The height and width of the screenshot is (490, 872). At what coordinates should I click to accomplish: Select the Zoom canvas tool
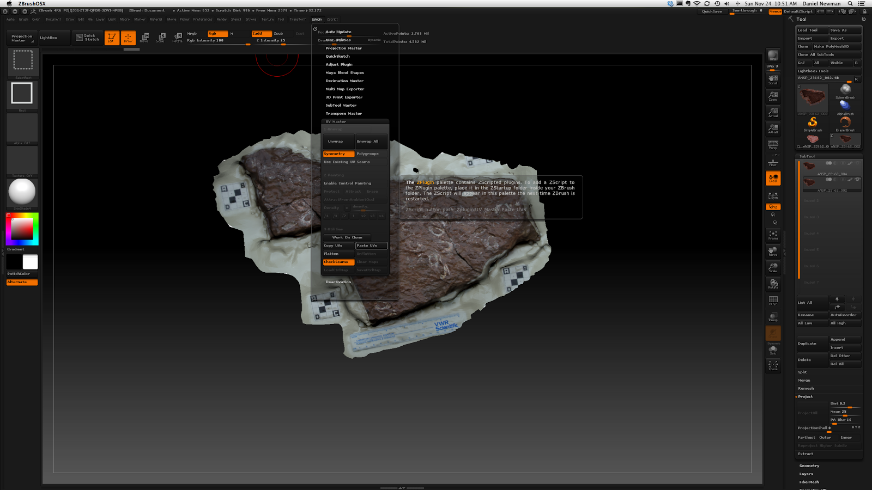773,96
